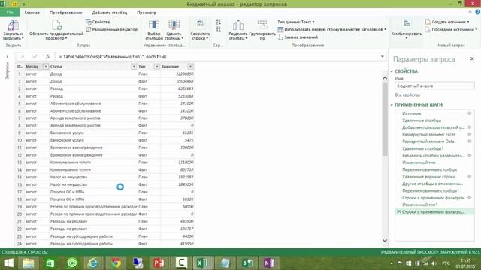Open the ribbon help question mark
The height and width of the screenshot is (270, 481).
(478, 12)
